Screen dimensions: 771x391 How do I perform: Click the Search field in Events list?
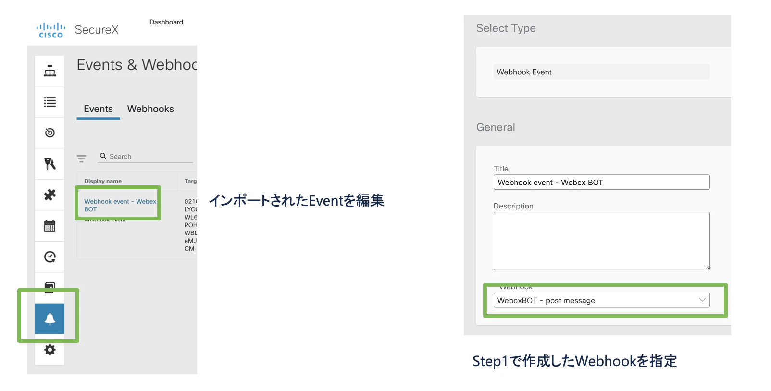point(145,157)
